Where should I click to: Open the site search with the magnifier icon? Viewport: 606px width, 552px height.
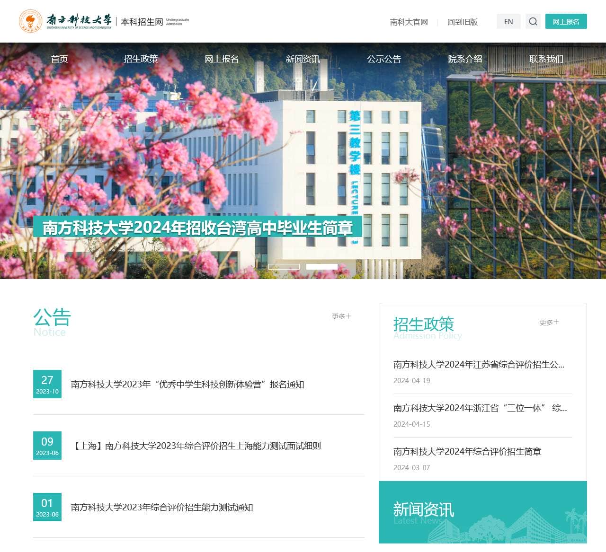(533, 22)
